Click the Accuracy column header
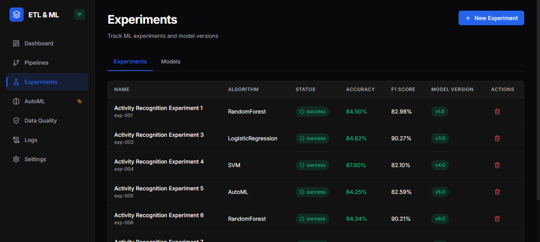The height and width of the screenshot is (242, 540). tap(360, 89)
